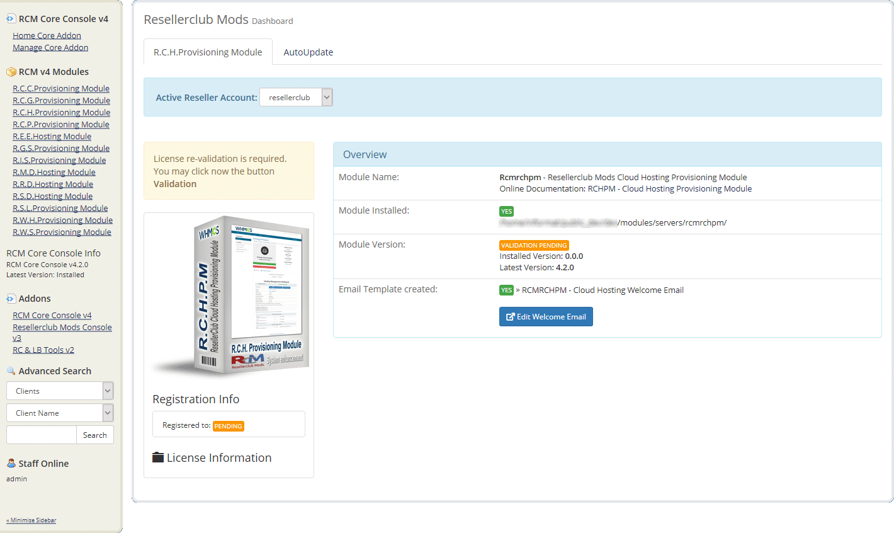This screenshot has width=894, height=533.
Task: Open the Client Name field dropdown
Action: pos(60,413)
